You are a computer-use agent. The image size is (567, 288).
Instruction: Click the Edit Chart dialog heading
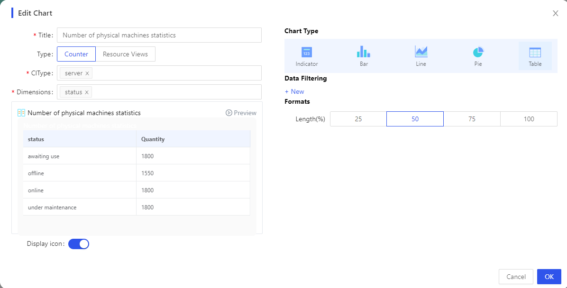[x=35, y=13]
